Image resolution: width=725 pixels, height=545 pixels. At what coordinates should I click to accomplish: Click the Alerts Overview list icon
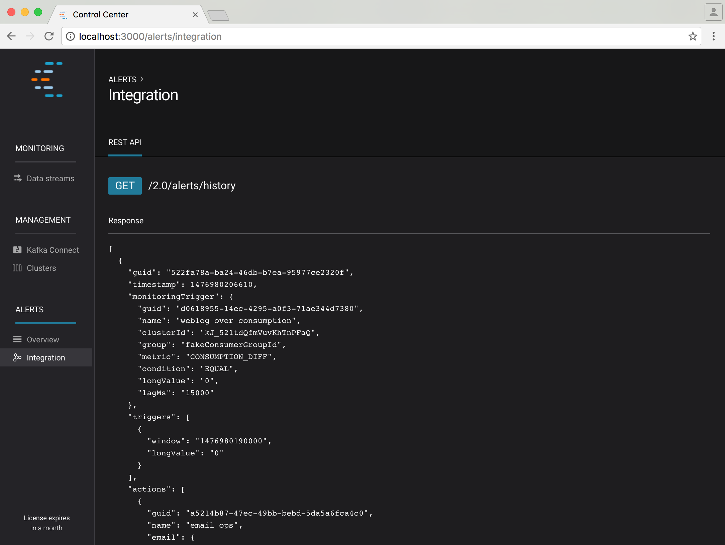point(17,339)
